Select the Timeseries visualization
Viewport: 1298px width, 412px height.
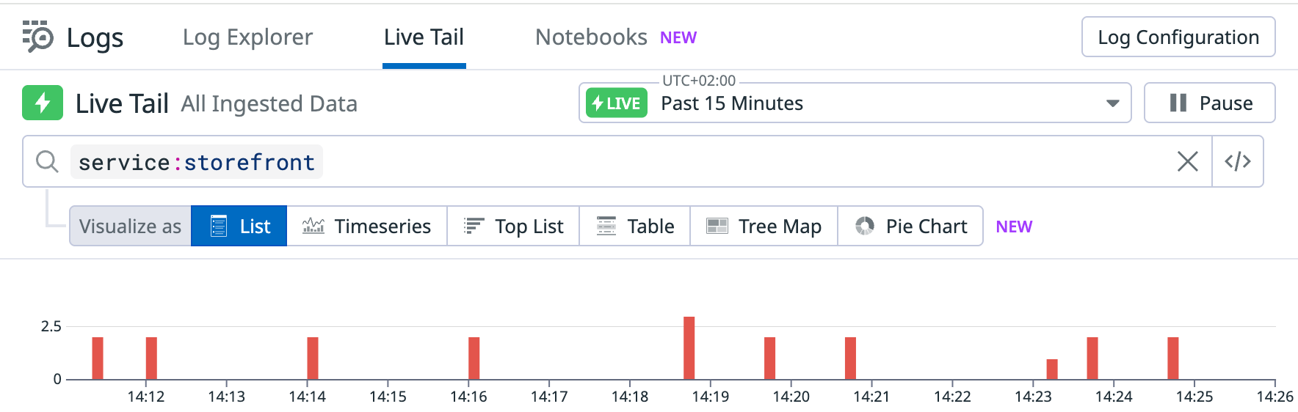tap(366, 226)
